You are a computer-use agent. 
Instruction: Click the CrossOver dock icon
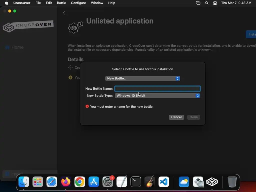coord(212,182)
